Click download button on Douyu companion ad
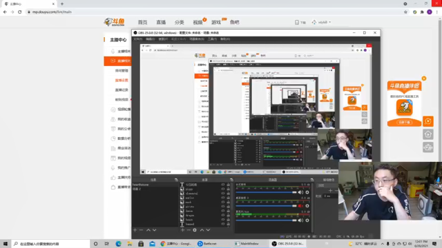Image resolution: width=442 pixels, height=248 pixels. 404,123
